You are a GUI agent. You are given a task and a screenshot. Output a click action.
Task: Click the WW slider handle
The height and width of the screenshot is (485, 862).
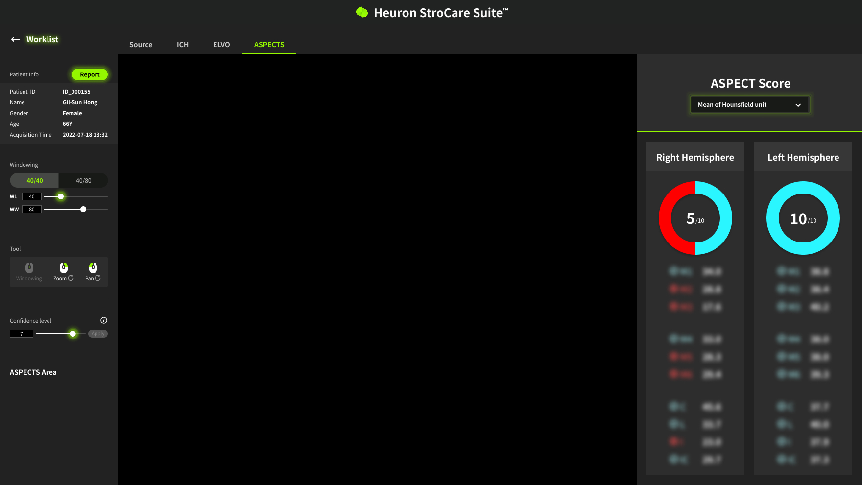[x=83, y=209]
